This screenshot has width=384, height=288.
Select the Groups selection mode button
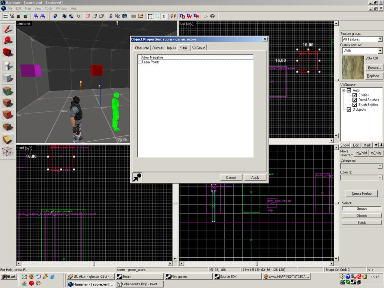(x=362, y=208)
